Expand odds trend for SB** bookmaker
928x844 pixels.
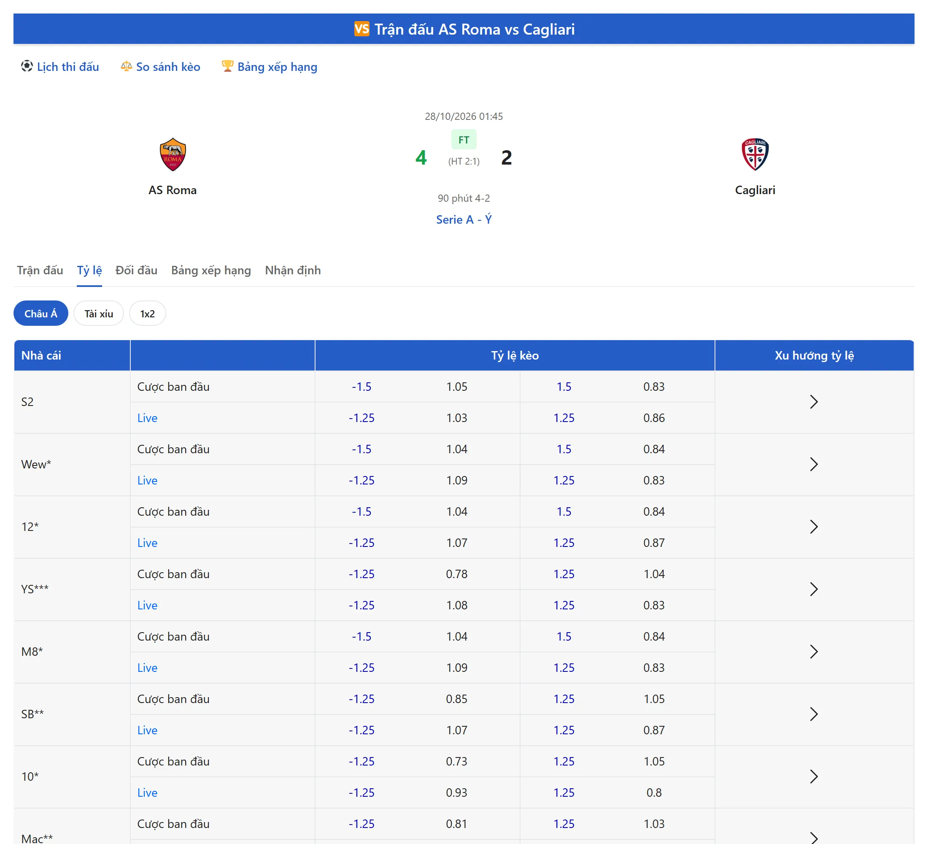pos(813,714)
